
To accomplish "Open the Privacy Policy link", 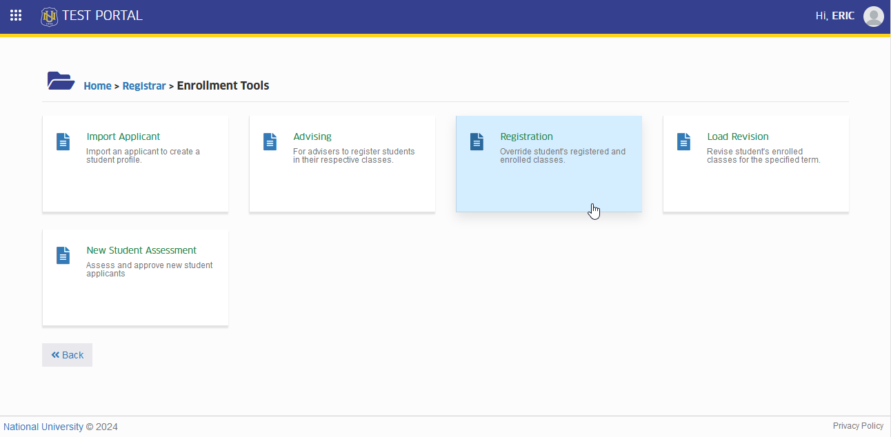I will 858,426.
